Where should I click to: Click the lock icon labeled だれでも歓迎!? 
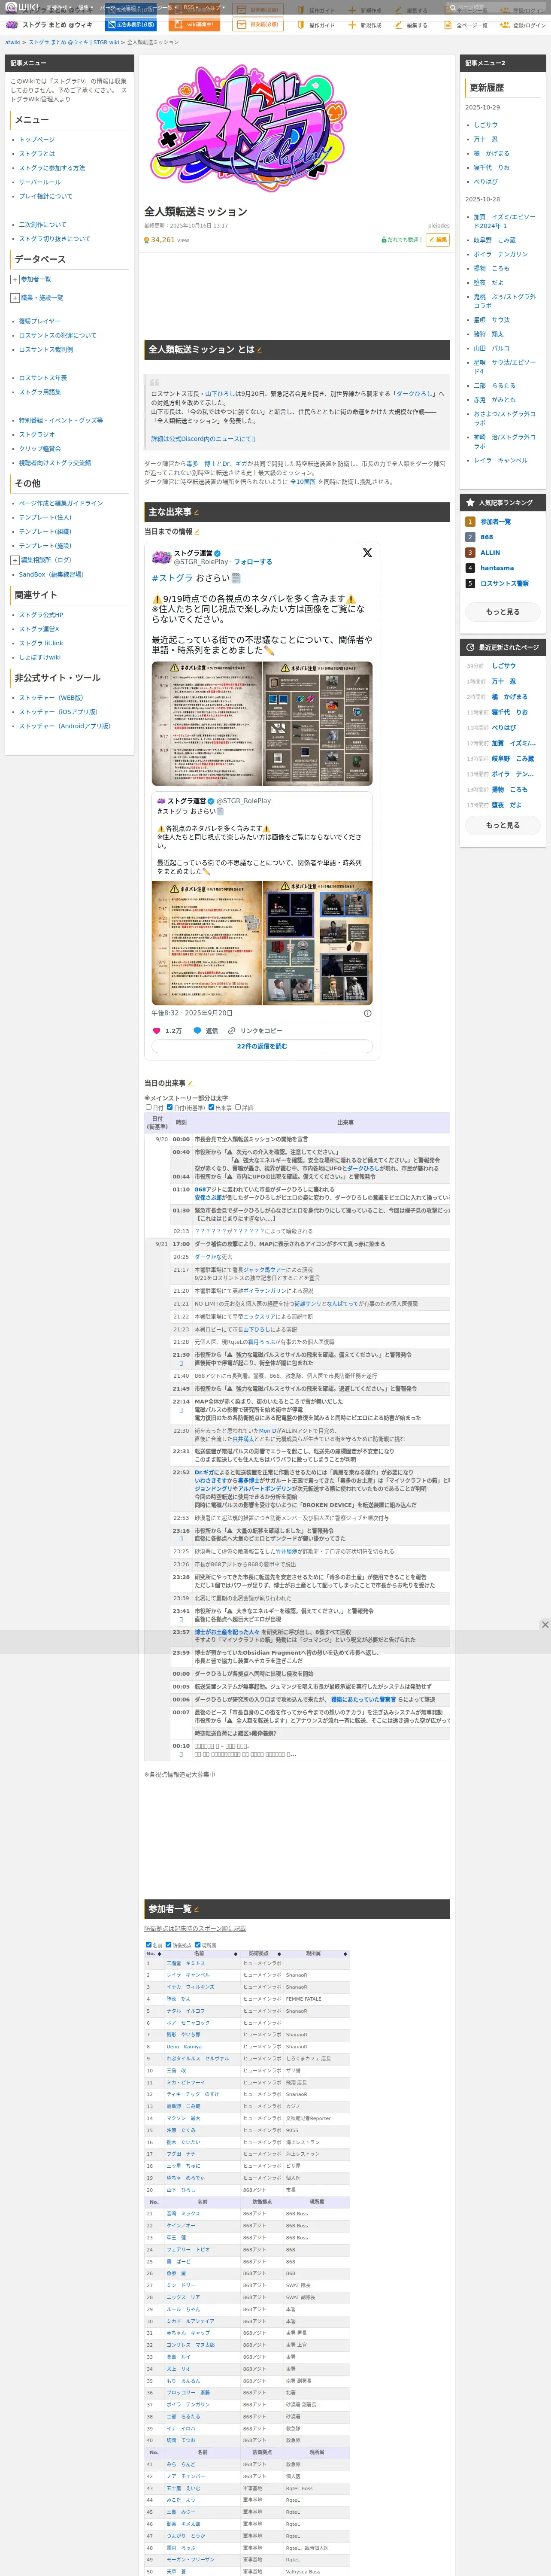pos(384,240)
